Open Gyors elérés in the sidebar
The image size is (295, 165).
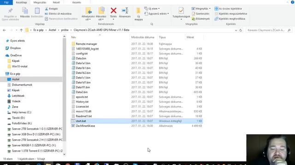18,41
